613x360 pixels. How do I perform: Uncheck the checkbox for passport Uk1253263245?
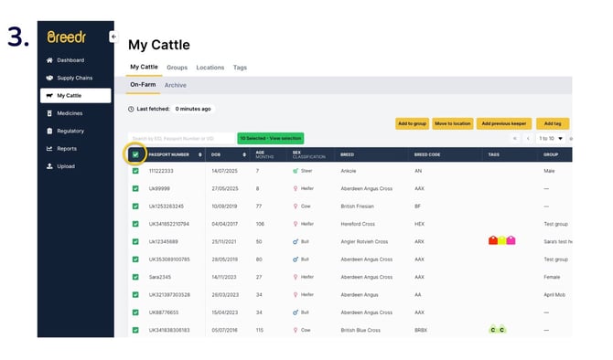(135, 206)
